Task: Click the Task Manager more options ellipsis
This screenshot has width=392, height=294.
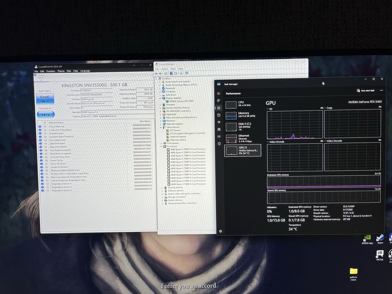Action: pos(381,90)
